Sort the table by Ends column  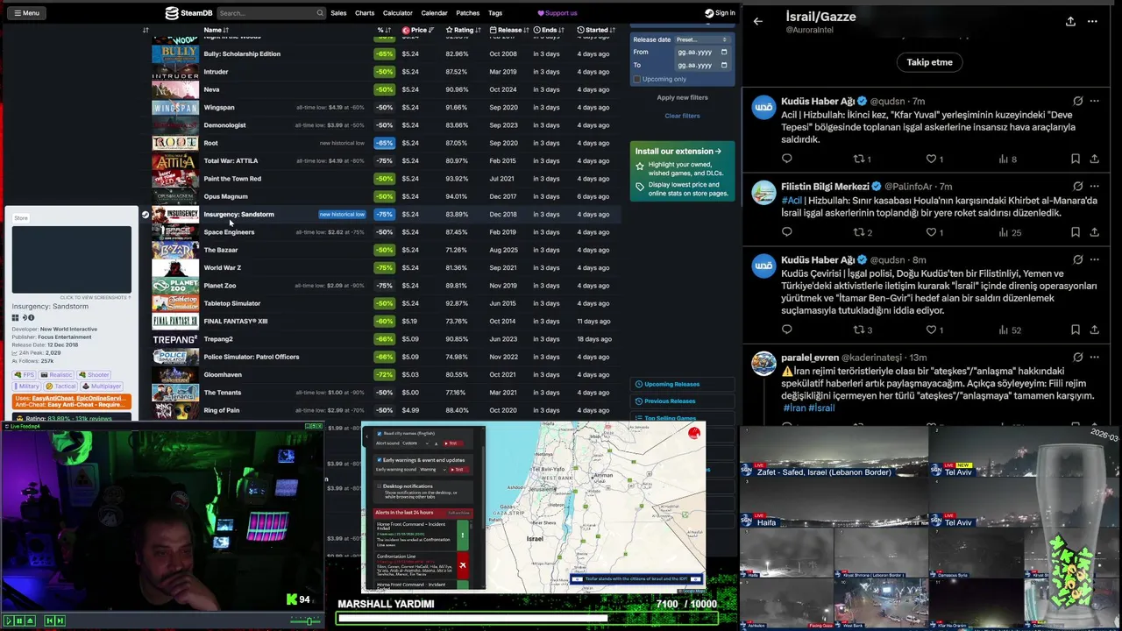(549, 30)
